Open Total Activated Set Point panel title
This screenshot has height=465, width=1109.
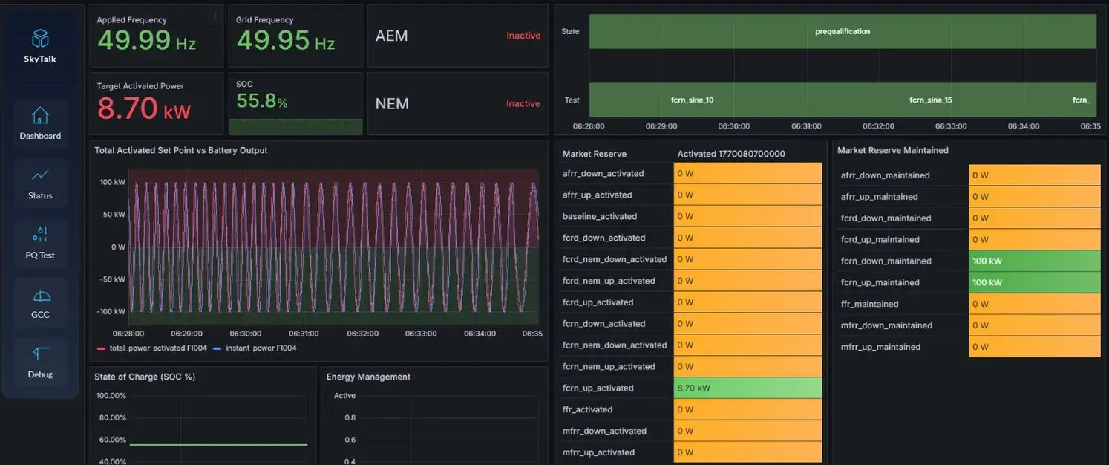181,150
